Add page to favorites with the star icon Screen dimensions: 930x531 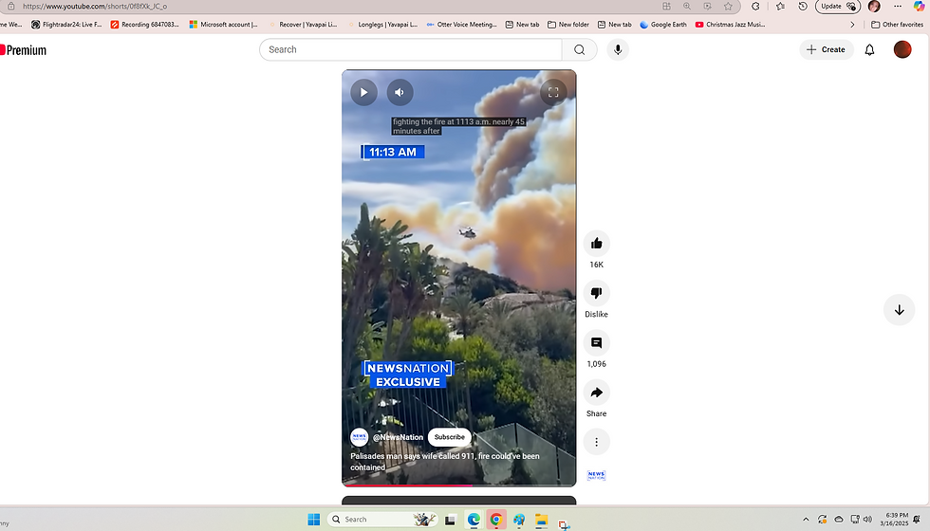(x=728, y=6)
